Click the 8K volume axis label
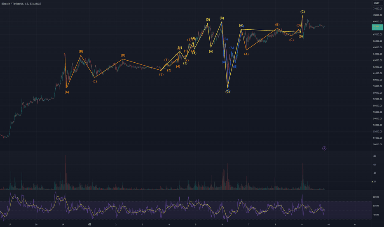This screenshot has width=384, height=227. click(375, 156)
